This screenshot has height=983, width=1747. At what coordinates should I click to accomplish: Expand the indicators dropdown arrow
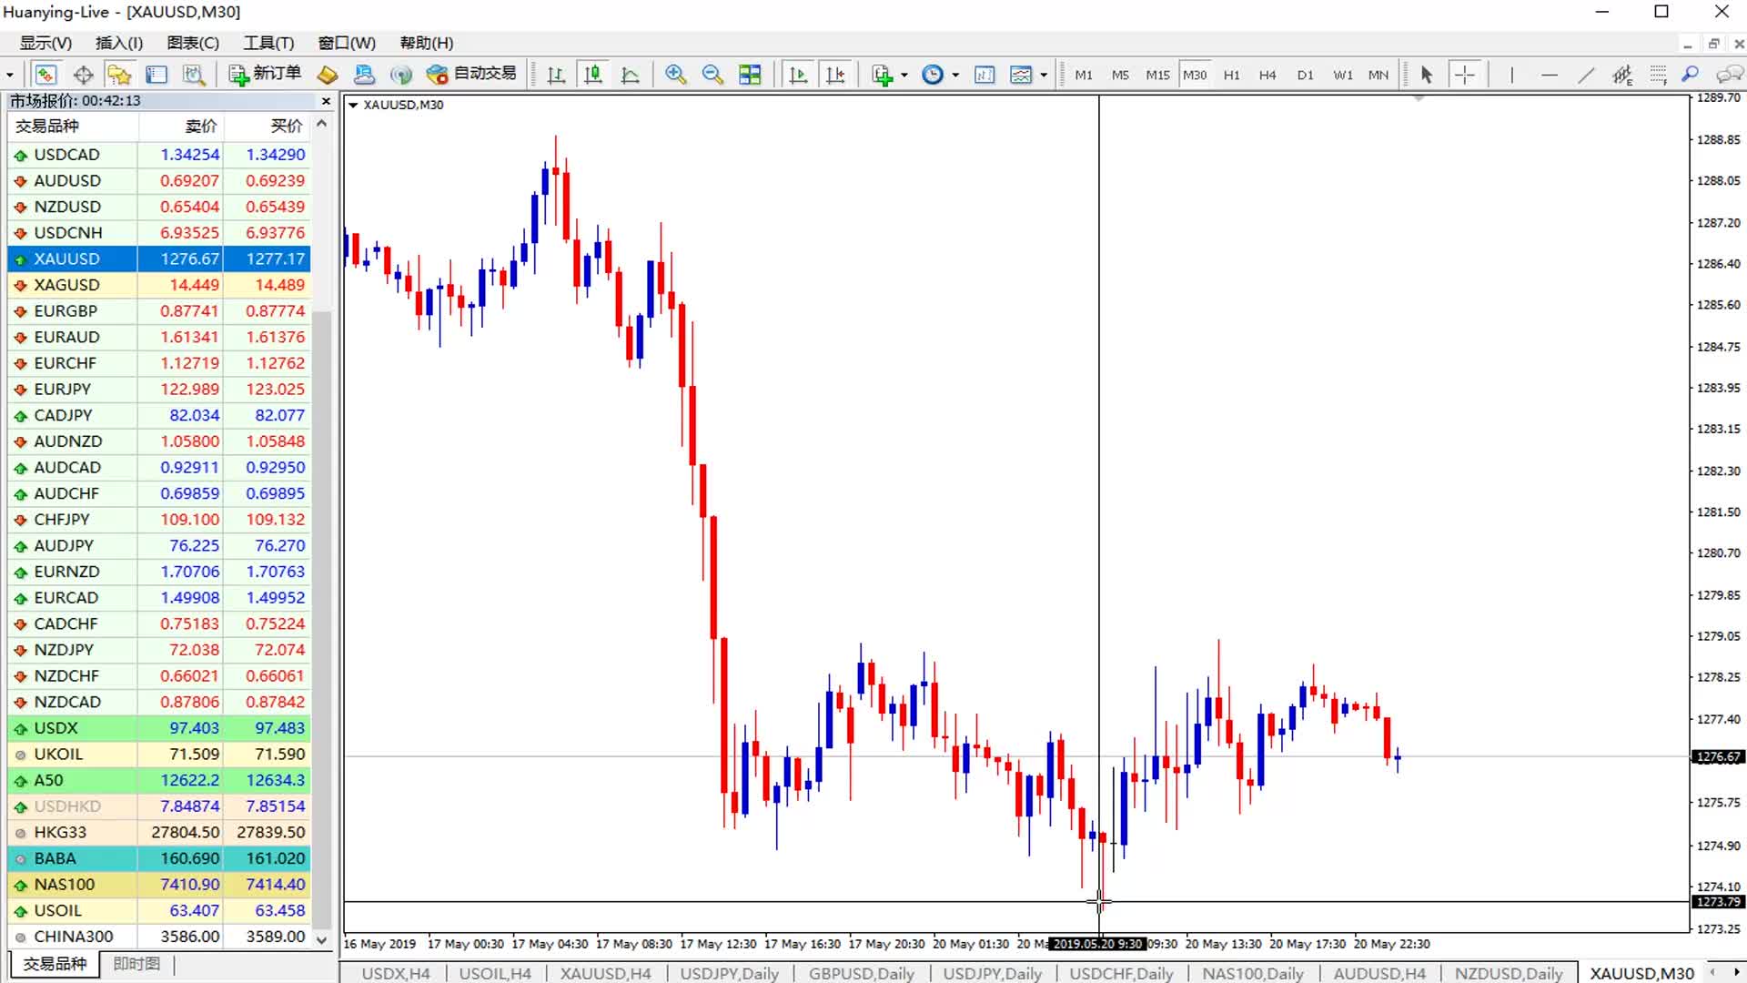904,75
